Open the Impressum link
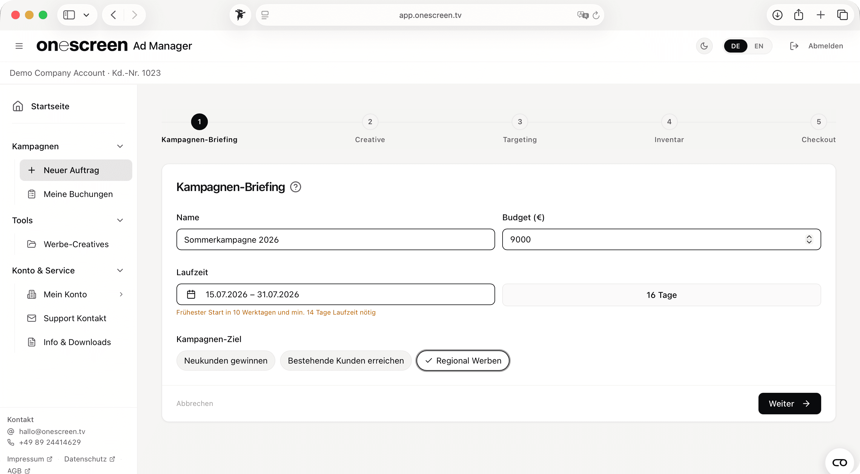Screen dimensions: 860x474 click(x=30, y=459)
